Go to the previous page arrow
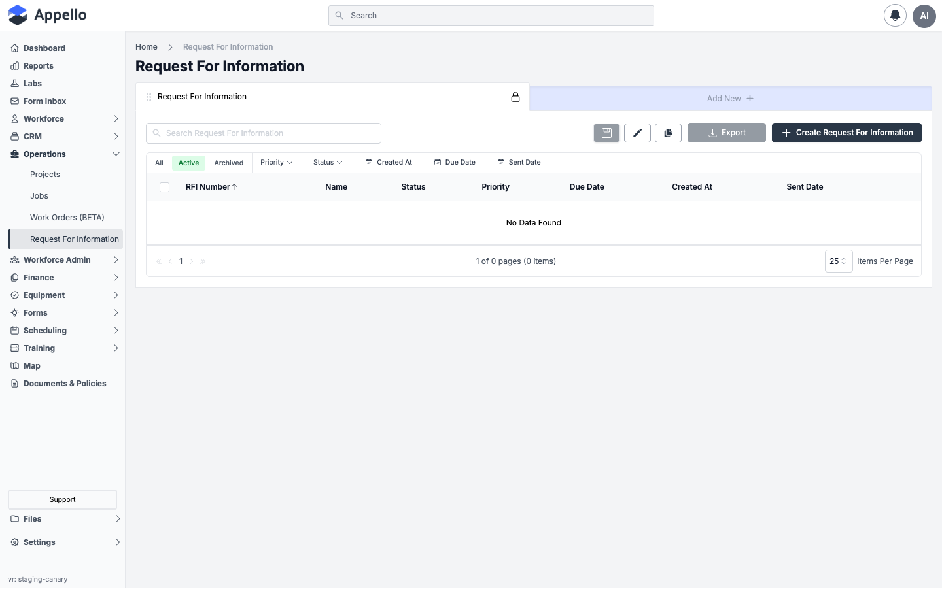The height and width of the screenshot is (600, 942). [170, 261]
